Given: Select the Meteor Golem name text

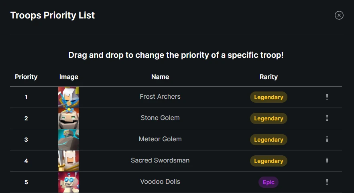Looking at the screenshot, I should click(x=160, y=139).
